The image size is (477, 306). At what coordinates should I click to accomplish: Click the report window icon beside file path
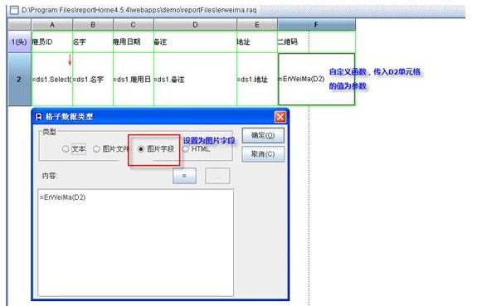pos(14,10)
